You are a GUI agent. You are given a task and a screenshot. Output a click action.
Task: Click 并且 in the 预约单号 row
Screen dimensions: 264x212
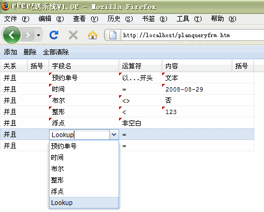click(10, 78)
